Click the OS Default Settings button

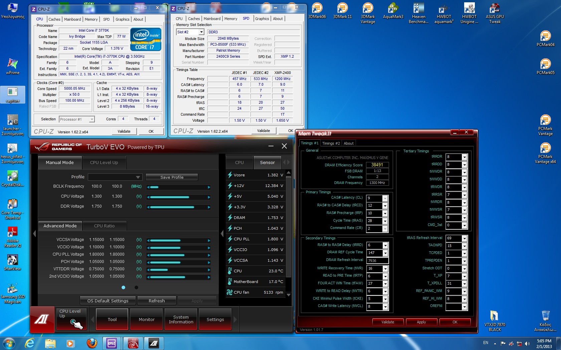[x=108, y=301]
